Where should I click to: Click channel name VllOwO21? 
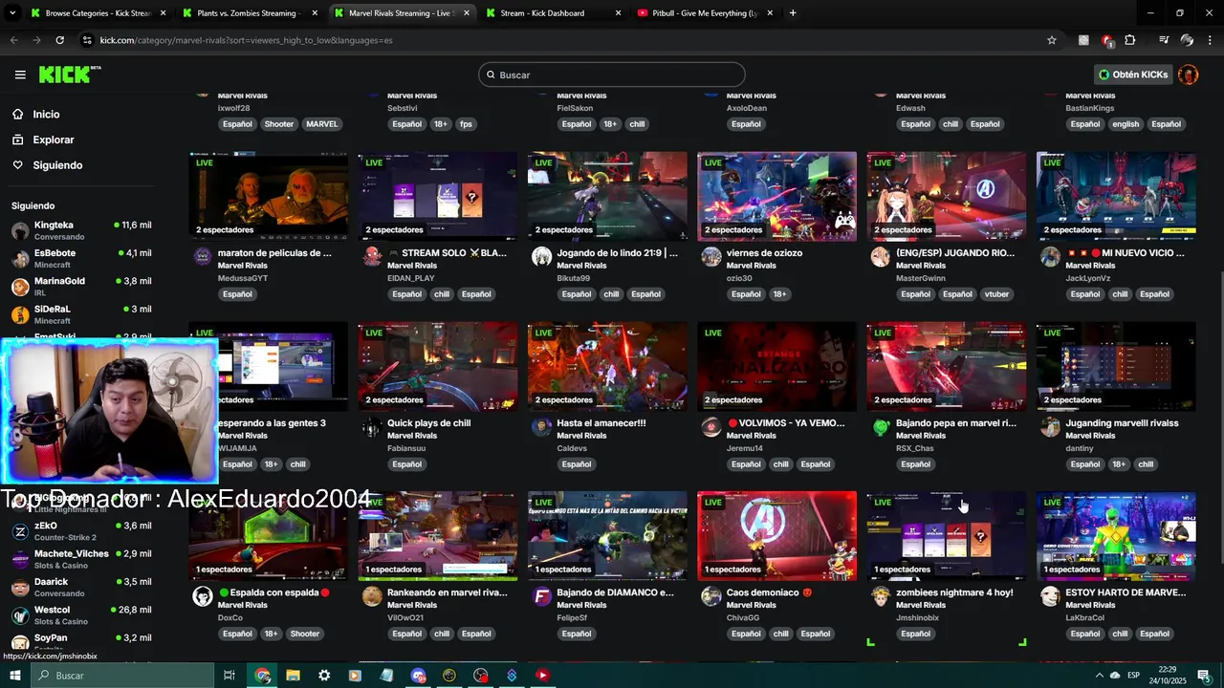click(x=405, y=617)
